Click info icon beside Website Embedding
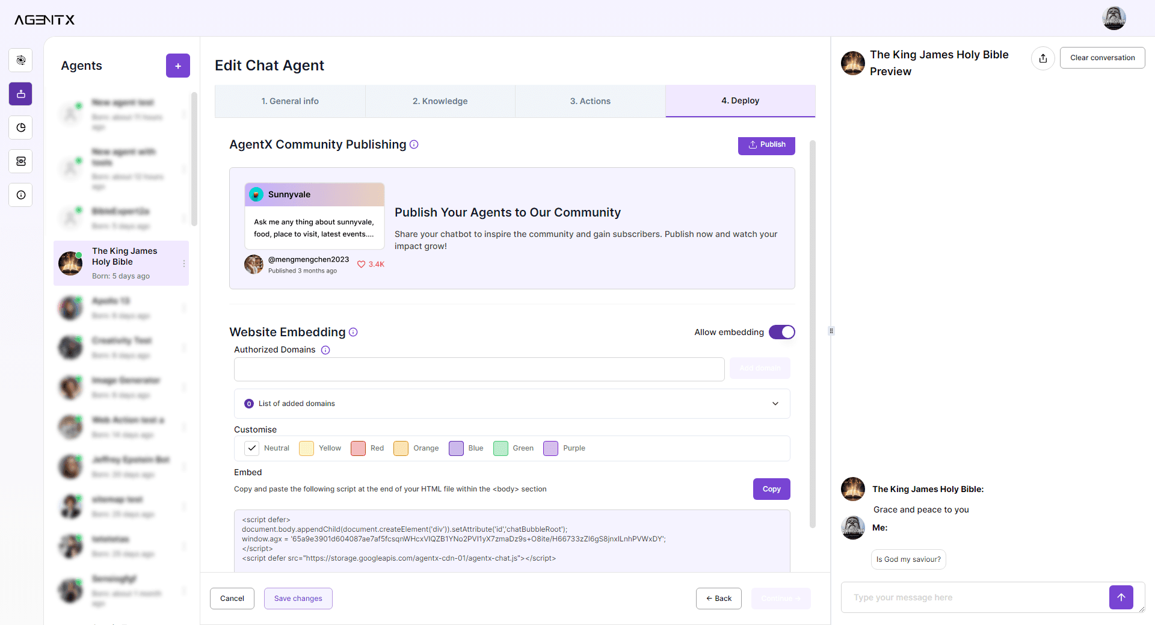This screenshot has height=625, width=1155. (353, 332)
